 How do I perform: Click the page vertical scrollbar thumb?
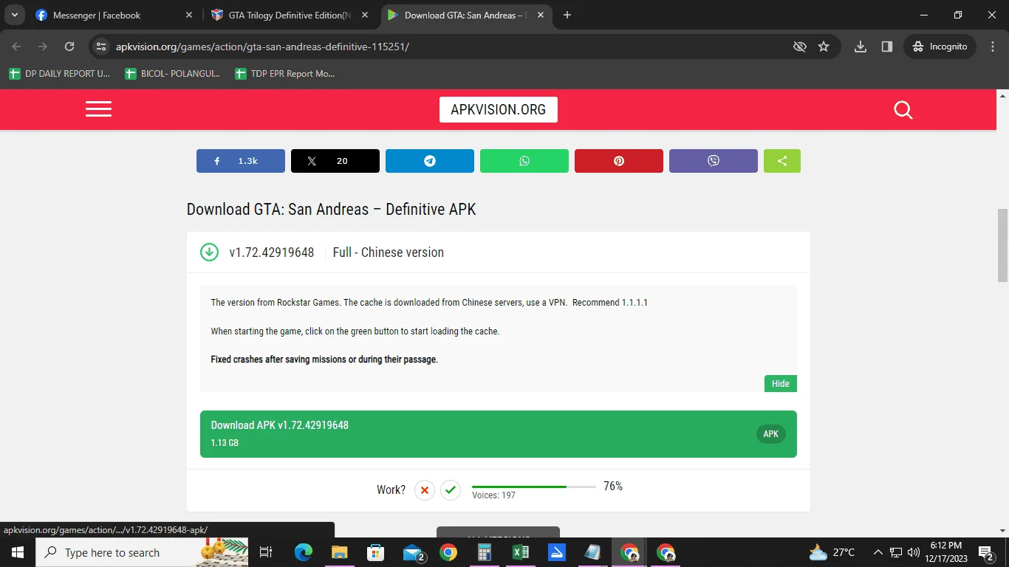1002,245
